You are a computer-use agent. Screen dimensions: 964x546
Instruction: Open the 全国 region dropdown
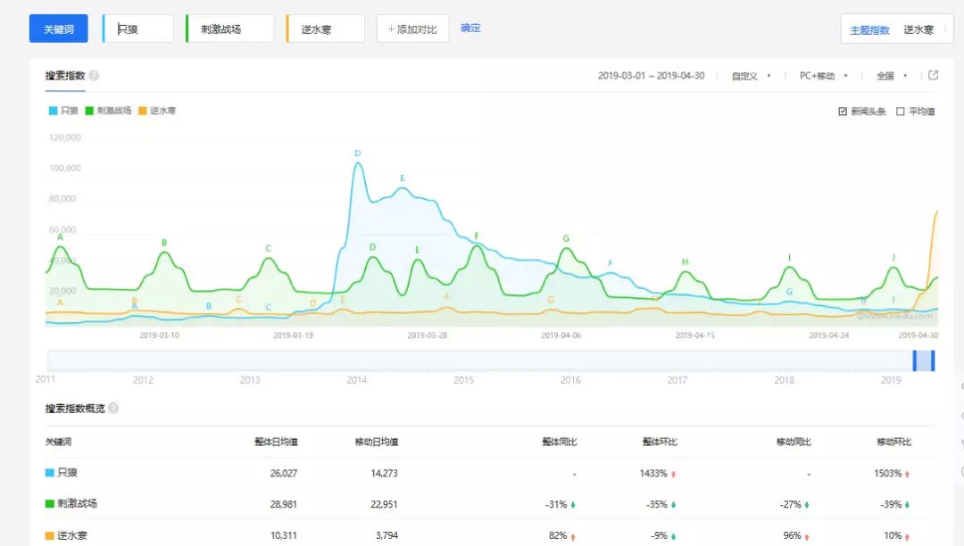coord(891,76)
